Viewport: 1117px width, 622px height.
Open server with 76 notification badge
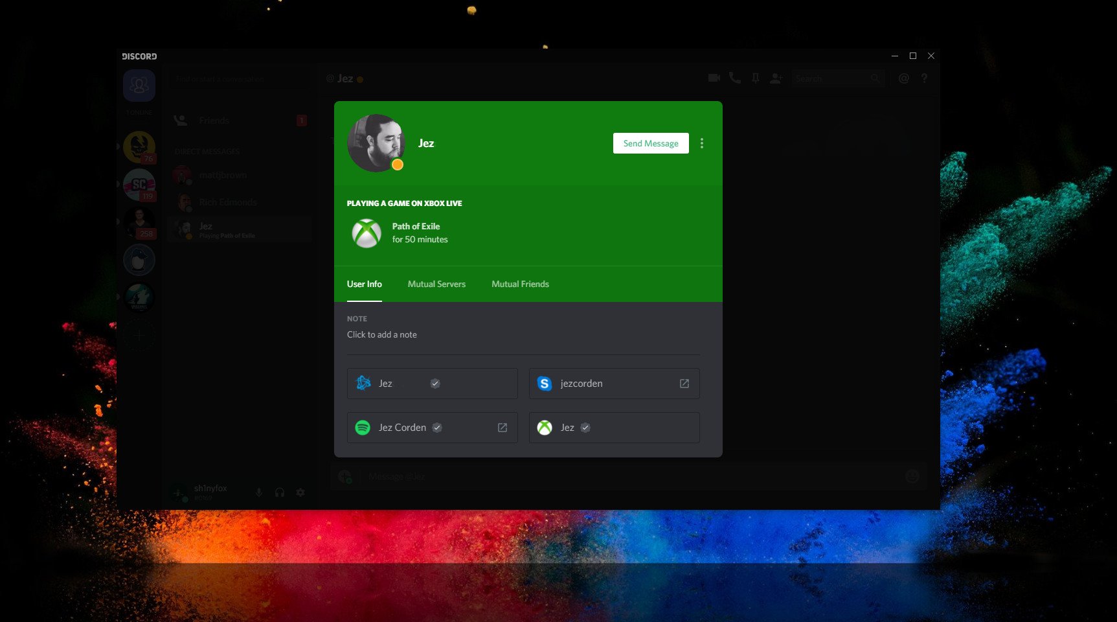click(x=139, y=147)
